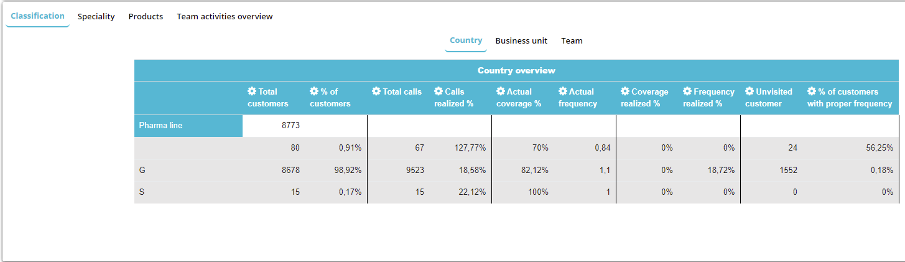Open settings gear for Total calls
The image size is (905, 262).
(x=376, y=91)
